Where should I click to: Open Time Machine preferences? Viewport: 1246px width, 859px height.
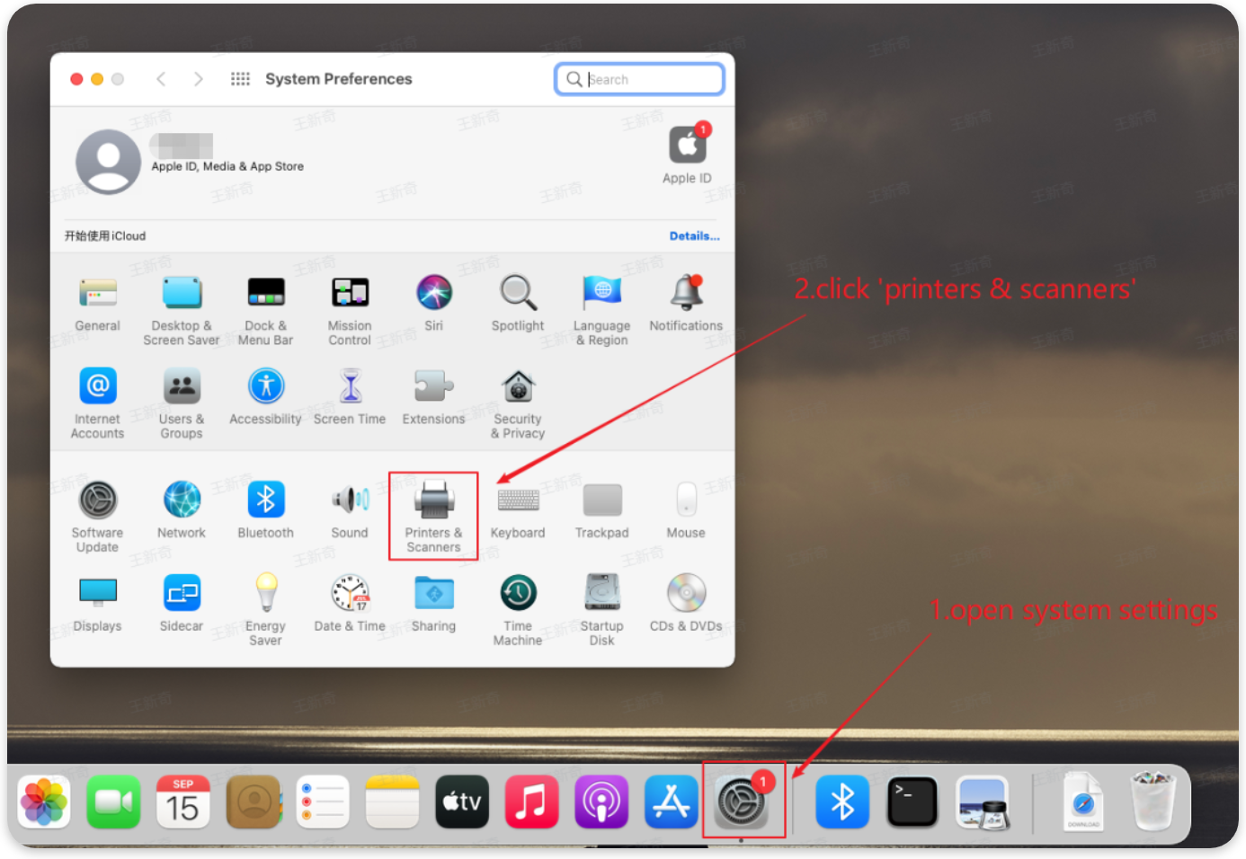coord(519,593)
